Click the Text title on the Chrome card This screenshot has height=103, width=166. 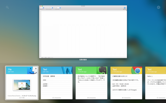pos(115,69)
